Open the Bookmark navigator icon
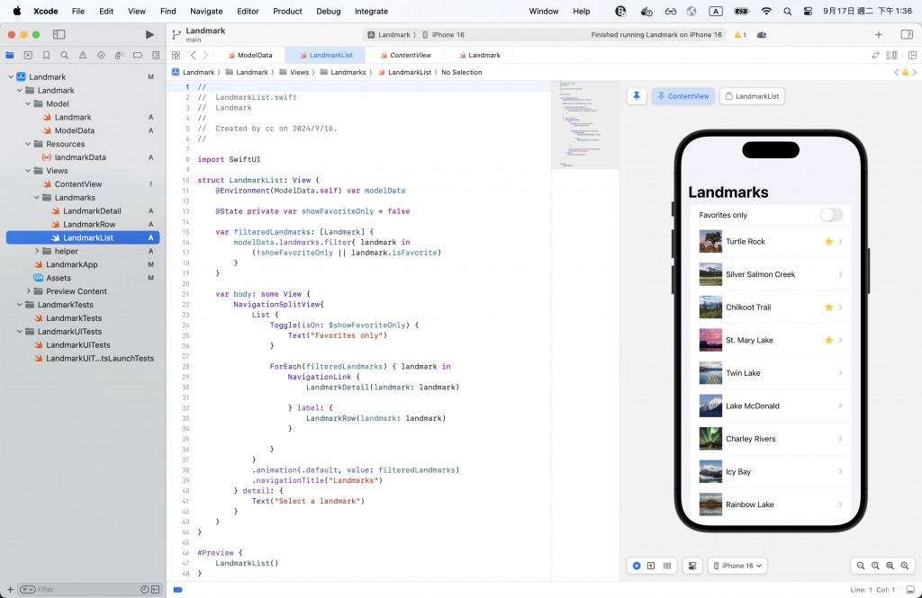 46,55
